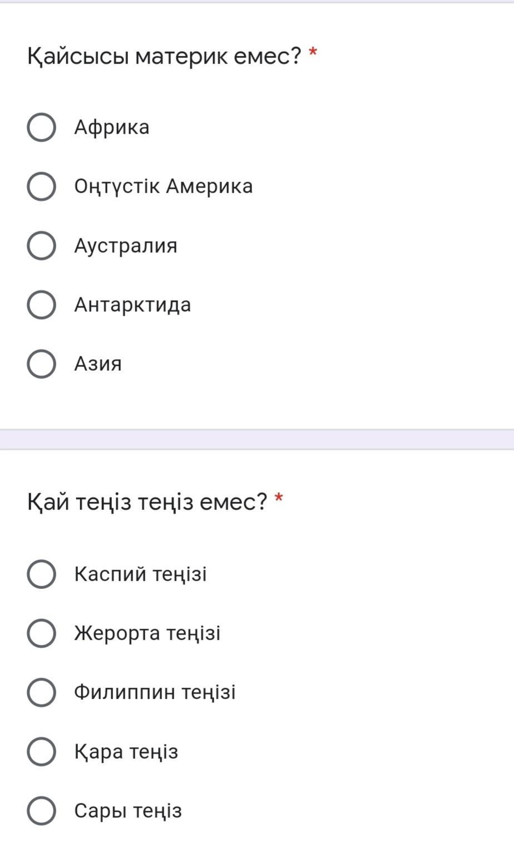Click the Аустралия answer label
514x855 pixels.
pyautogui.click(x=126, y=245)
